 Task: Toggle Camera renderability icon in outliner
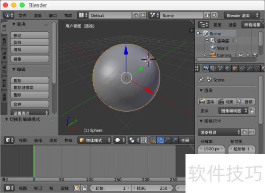(x=255, y=55)
